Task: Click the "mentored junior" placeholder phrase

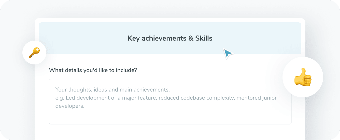Action: [257, 98]
